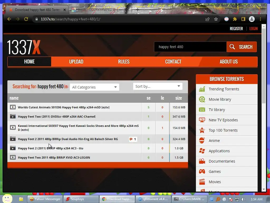Click the comment icon on Ali Baloch row
The image size is (270, 203).
click(131, 139)
